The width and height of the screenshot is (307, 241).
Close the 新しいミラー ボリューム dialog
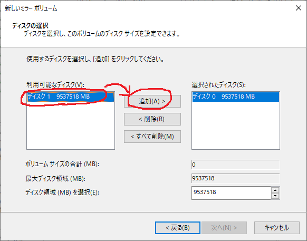[299, 8]
